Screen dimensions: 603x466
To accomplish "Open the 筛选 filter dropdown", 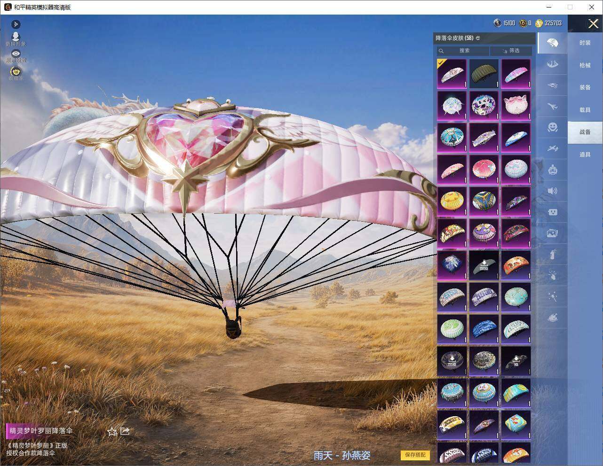I will coord(511,51).
